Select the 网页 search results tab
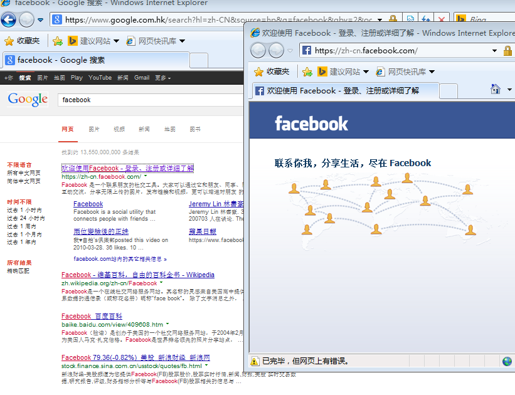515x395 pixels. [x=68, y=129]
